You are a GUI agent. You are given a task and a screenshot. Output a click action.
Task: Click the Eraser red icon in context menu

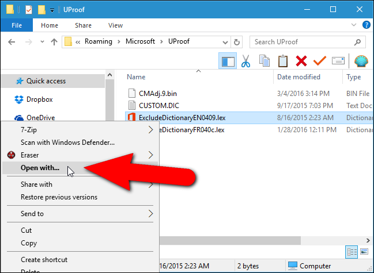coord(11,155)
